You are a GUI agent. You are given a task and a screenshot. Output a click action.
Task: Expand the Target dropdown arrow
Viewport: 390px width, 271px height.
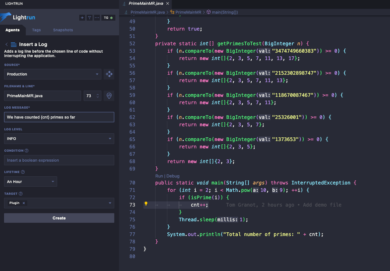point(110,203)
